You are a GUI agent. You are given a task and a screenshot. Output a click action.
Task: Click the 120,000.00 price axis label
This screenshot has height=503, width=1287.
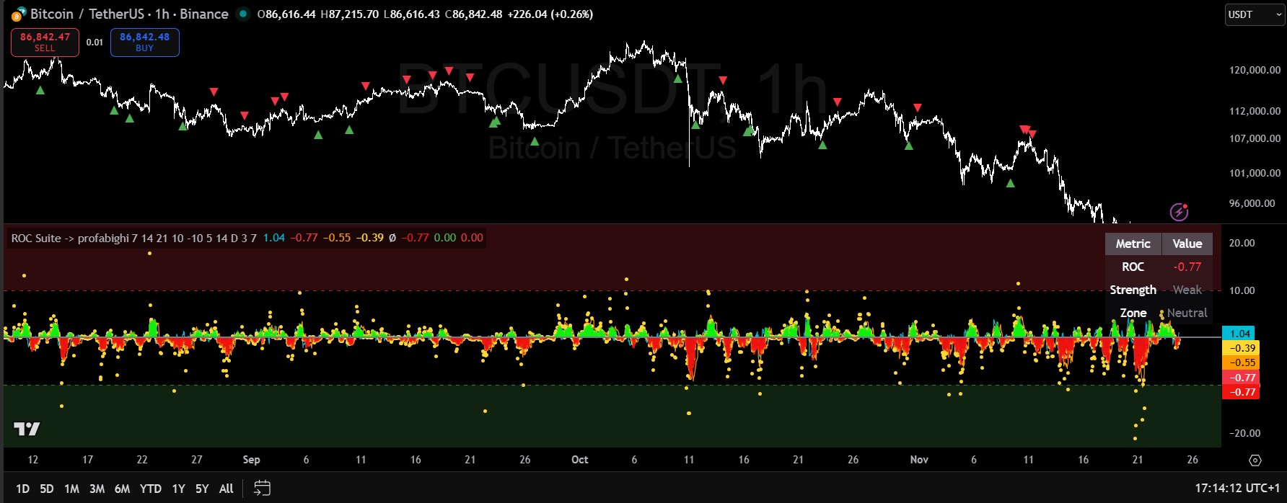[x=1255, y=70]
